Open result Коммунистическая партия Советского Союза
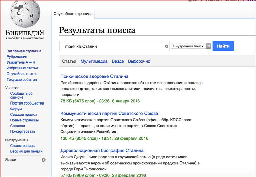Viewport: 256px width, 177px height. click(109, 113)
